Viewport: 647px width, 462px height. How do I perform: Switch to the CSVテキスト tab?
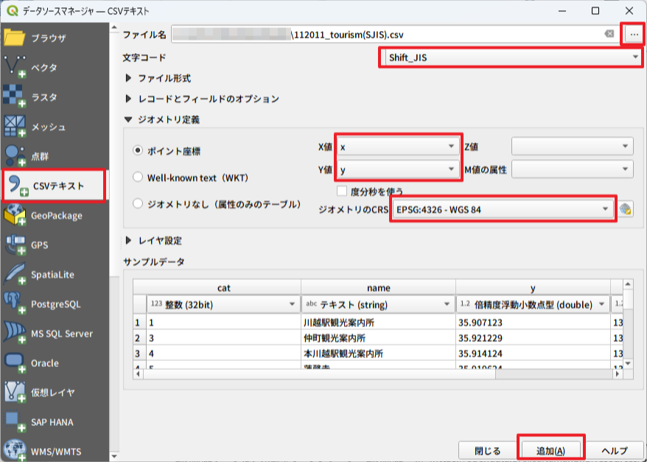click(55, 186)
